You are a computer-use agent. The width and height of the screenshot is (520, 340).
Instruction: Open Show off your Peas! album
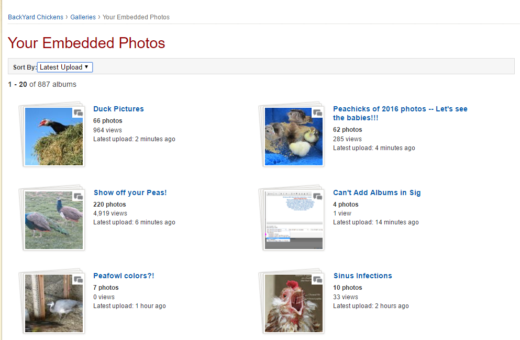tap(130, 192)
